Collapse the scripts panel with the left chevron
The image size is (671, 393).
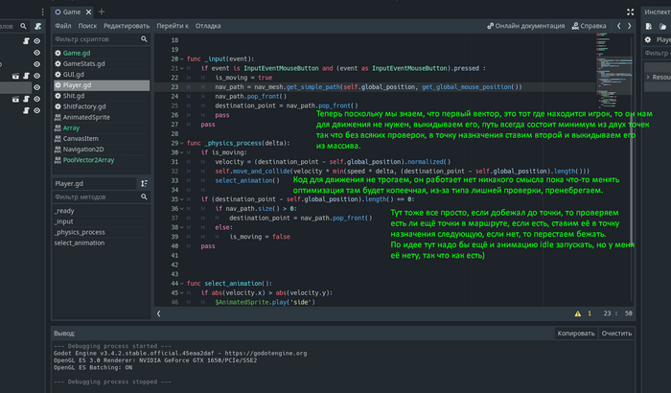point(160,312)
